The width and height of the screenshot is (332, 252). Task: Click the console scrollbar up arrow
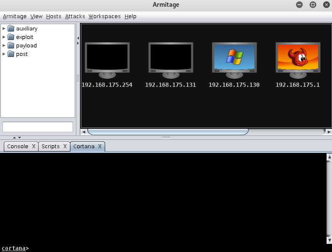click(329, 157)
